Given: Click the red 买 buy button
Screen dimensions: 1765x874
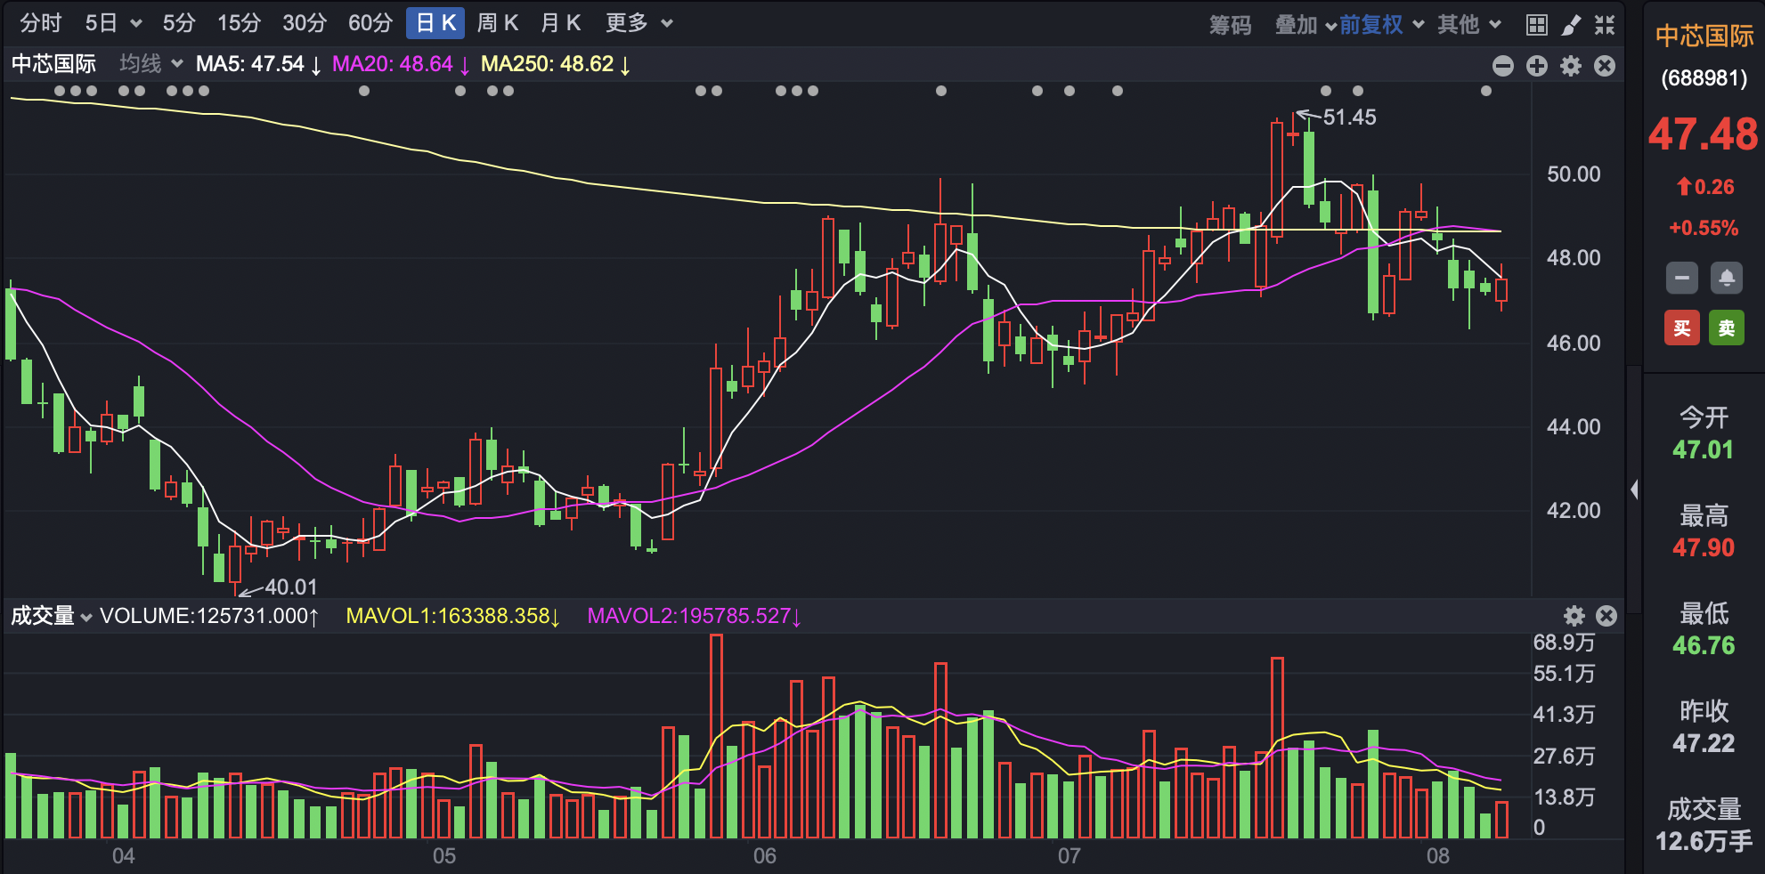Looking at the screenshot, I should coord(1682,328).
